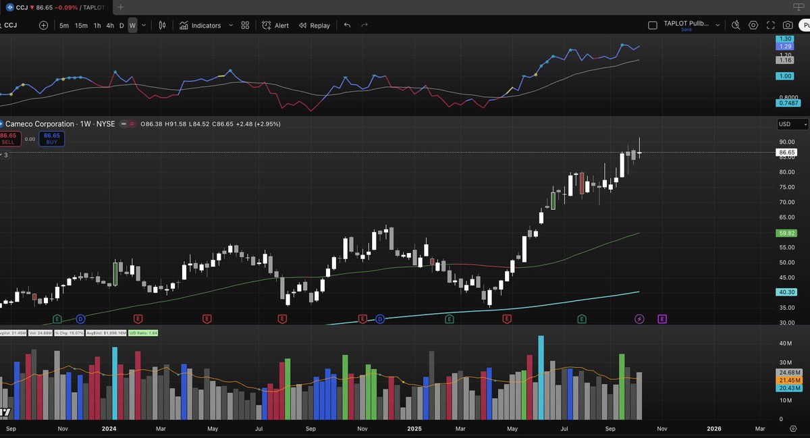The width and height of the screenshot is (810, 438).
Task: Toggle the grey dash pill beside NYSE
Action: coord(122,124)
